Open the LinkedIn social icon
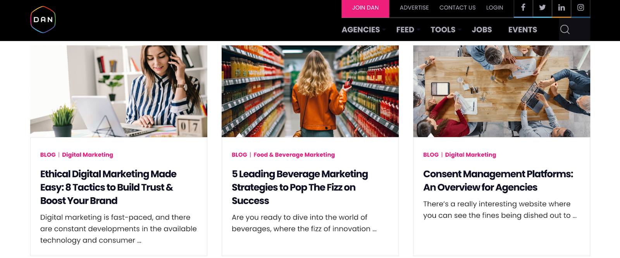The width and height of the screenshot is (620, 258). click(x=561, y=8)
